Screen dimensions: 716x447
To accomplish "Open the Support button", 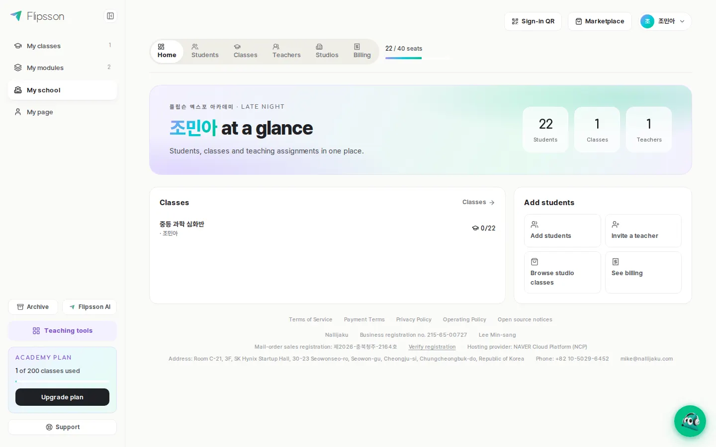I will pos(63,427).
